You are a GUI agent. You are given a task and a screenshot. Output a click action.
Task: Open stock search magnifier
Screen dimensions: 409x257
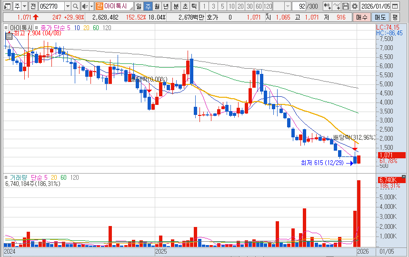pos(75,6)
